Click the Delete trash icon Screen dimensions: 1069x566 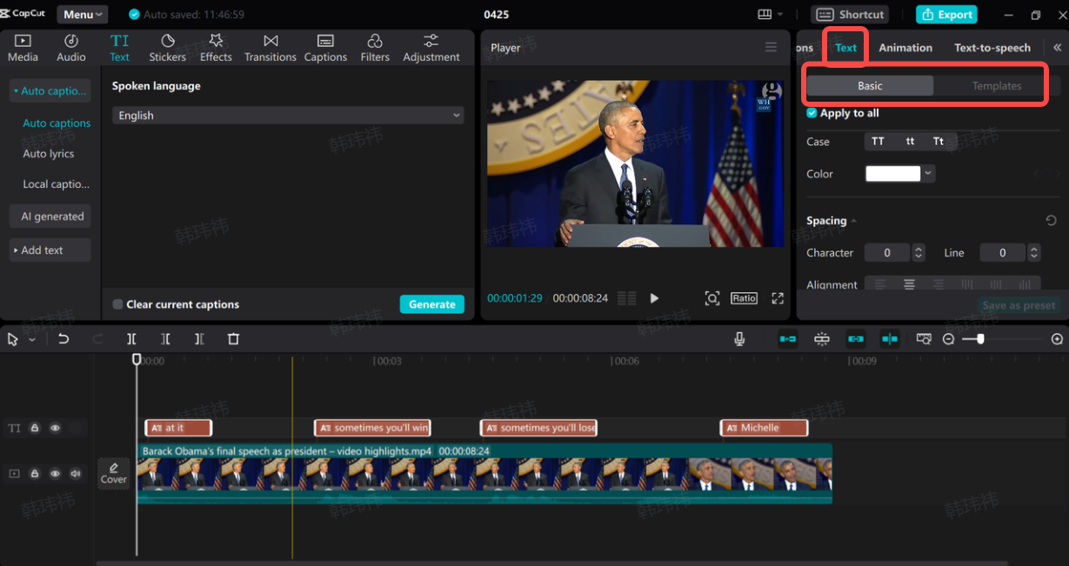tap(233, 339)
